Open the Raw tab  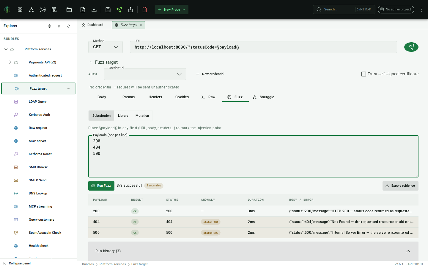(208, 97)
